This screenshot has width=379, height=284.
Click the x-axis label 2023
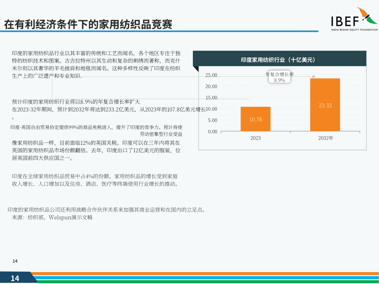click(x=255, y=138)
